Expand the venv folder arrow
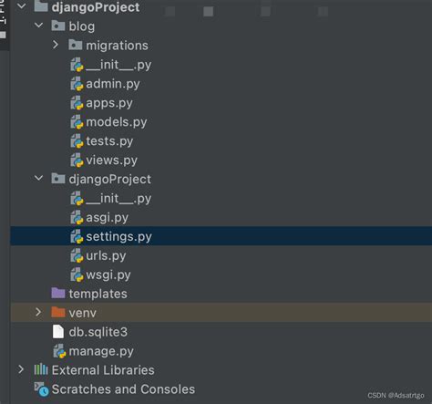432x404 pixels. (38, 312)
